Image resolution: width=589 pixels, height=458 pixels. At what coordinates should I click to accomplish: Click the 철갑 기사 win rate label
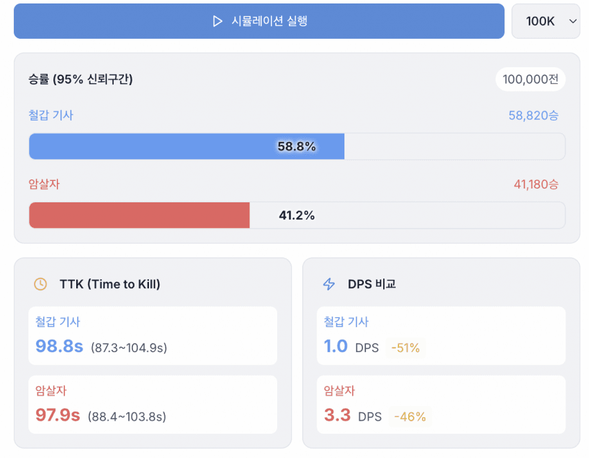(x=51, y=115)
